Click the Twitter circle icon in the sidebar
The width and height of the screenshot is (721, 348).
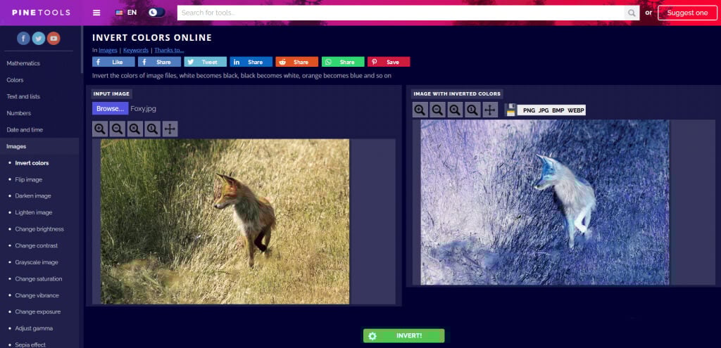click(x=39, y=39)
